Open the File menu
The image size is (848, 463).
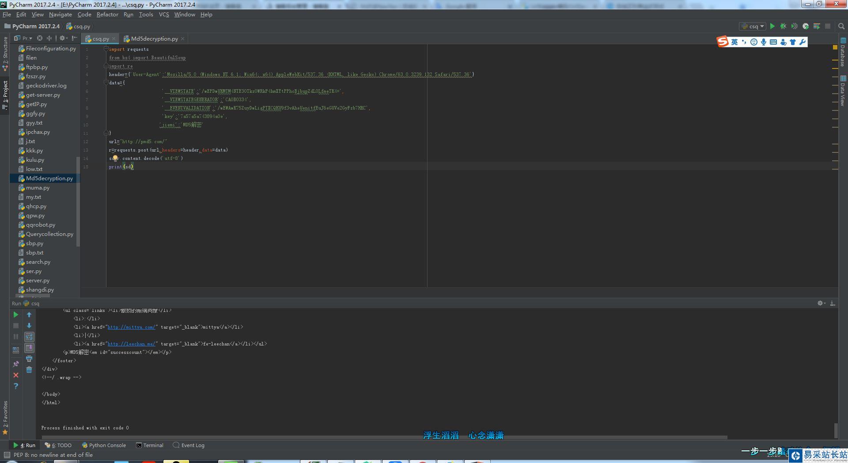7,15
